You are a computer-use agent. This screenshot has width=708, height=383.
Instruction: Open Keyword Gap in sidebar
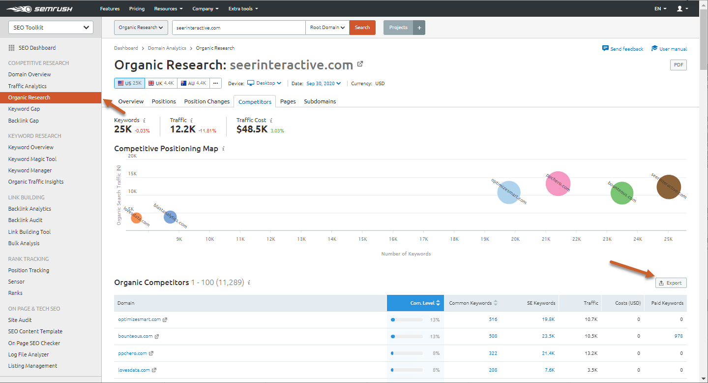click(x=24, y=109)
